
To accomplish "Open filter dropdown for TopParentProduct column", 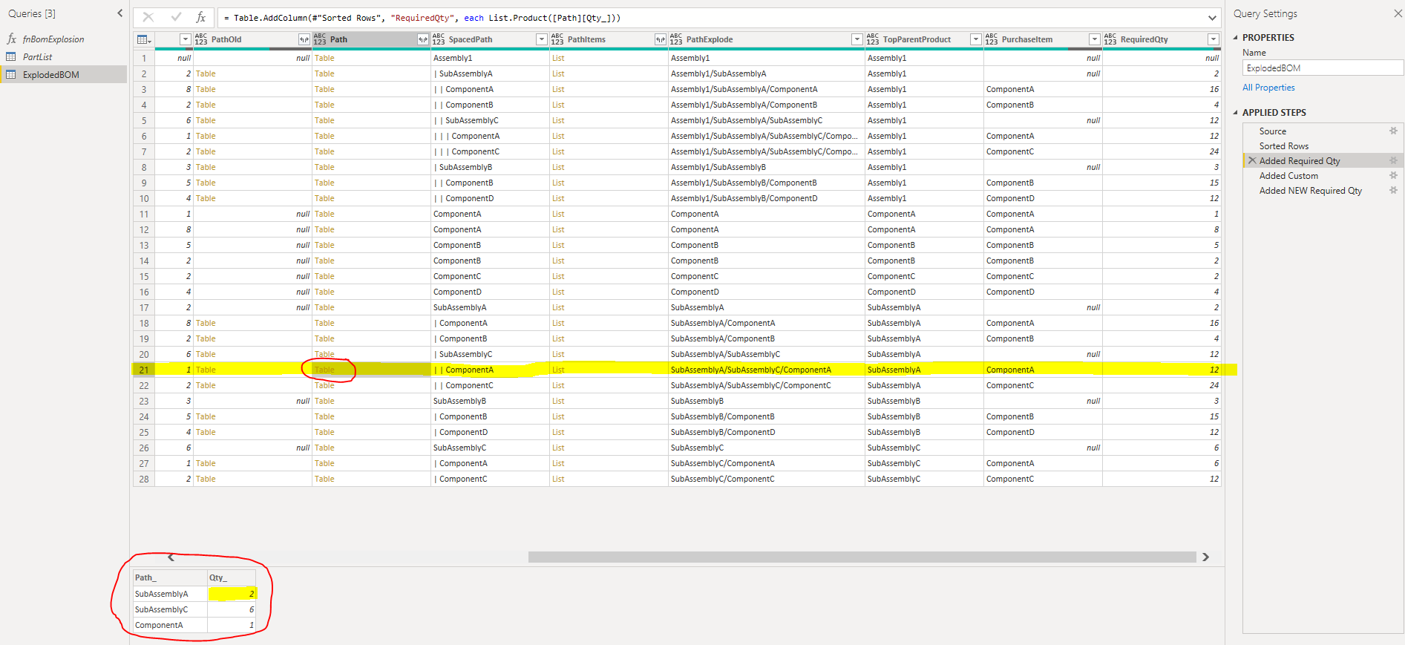I will pos(975,39).
